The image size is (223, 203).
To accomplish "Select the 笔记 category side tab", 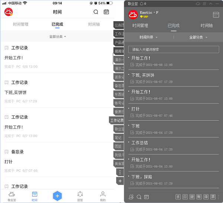I will [119, 138].
